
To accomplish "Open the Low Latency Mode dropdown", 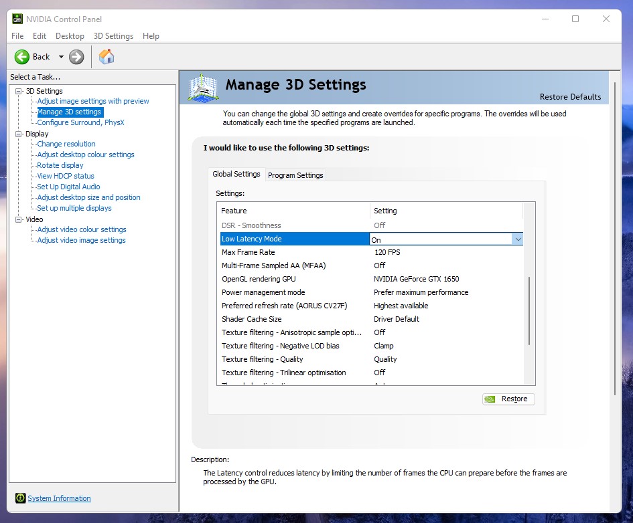I will pos(518,239).
